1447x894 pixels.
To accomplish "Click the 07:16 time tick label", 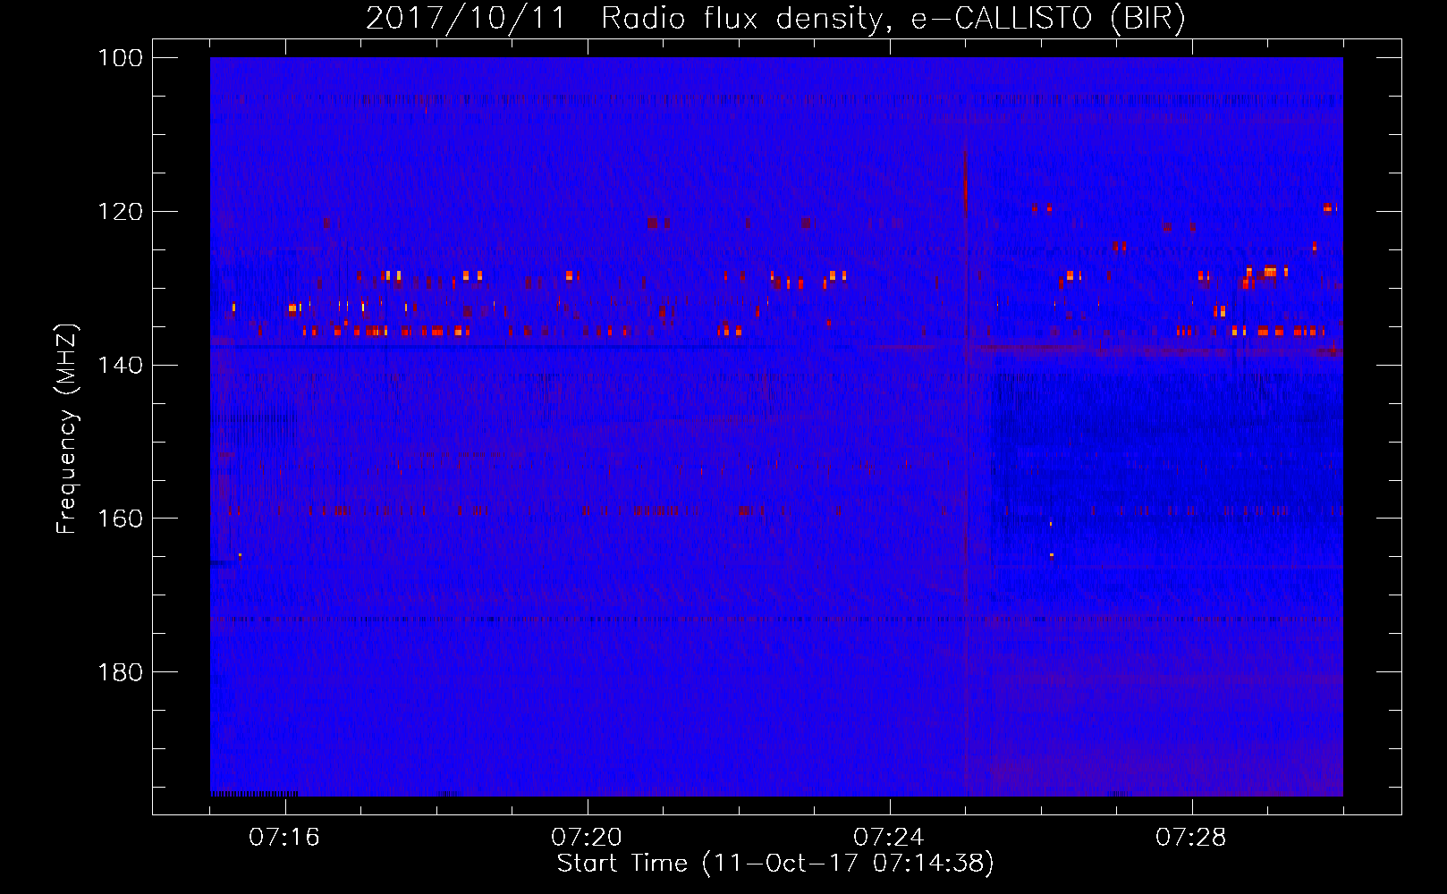I will (284, 838).
